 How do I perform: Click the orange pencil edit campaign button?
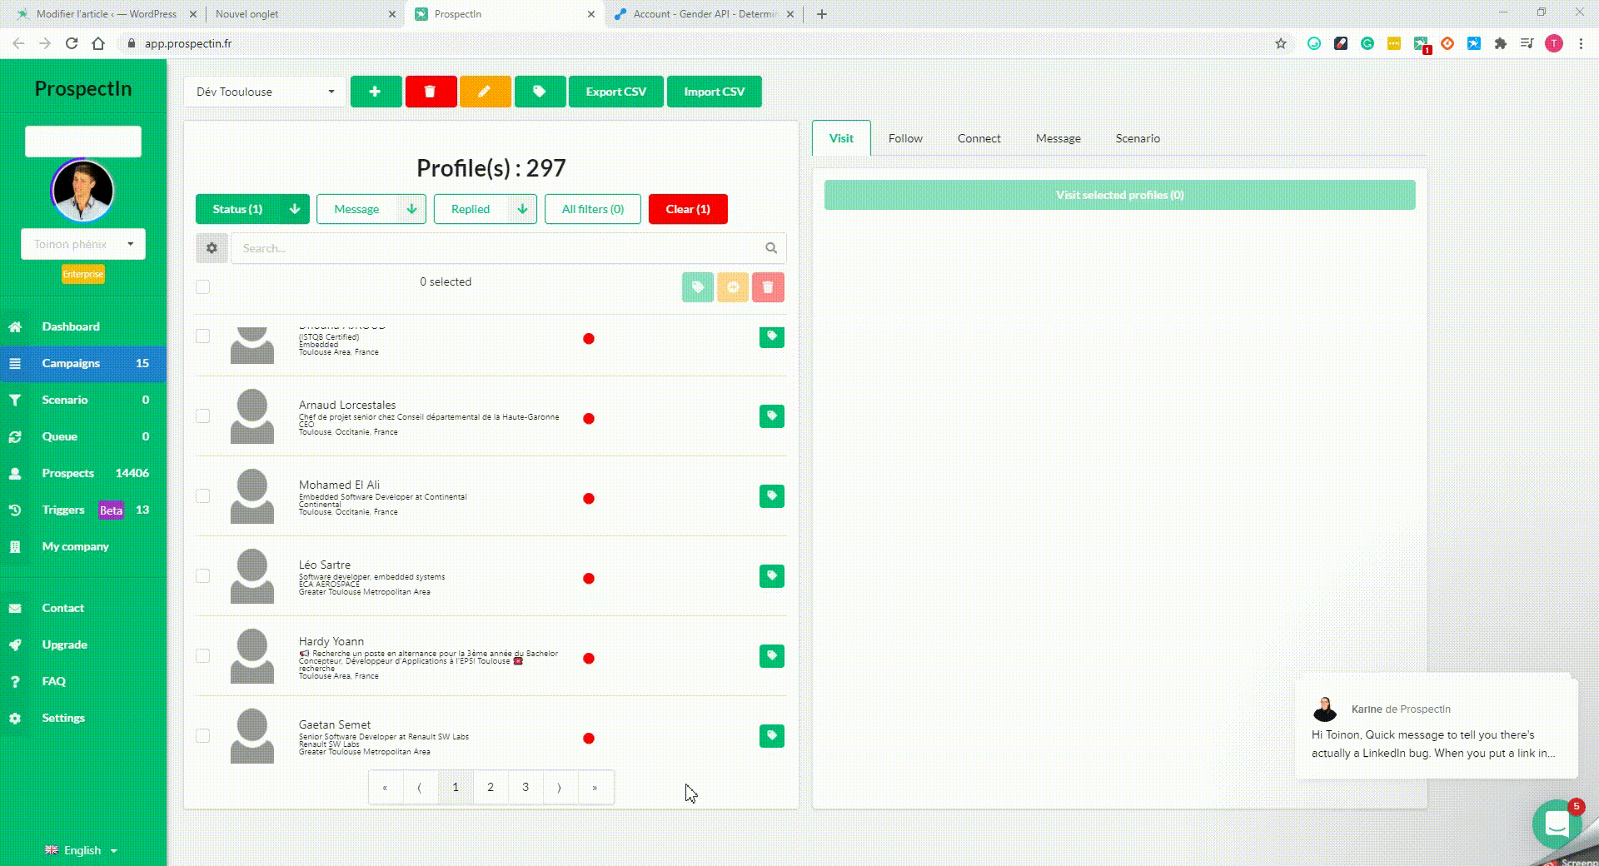tap(485, 92)
